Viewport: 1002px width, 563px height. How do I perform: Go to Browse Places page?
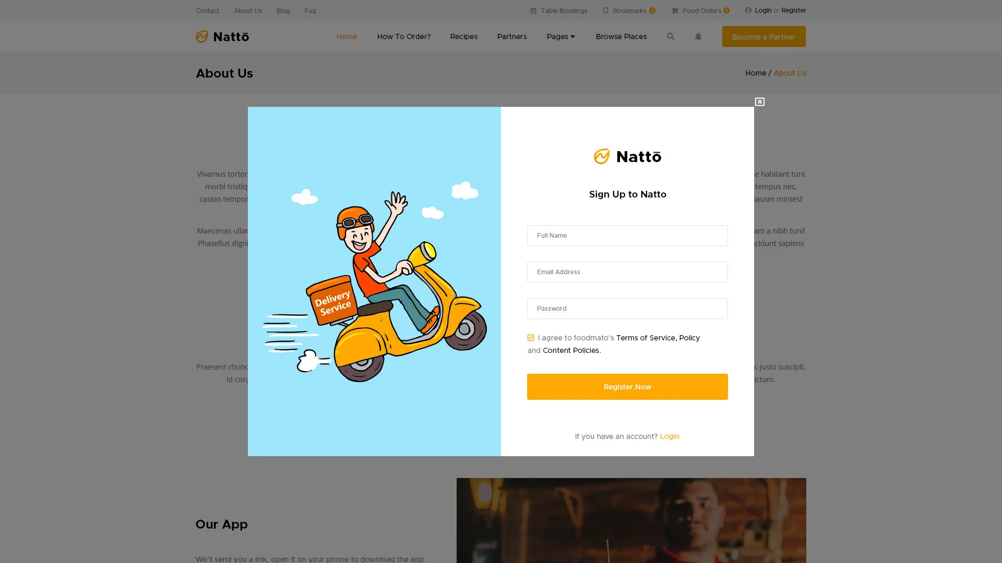621,36
